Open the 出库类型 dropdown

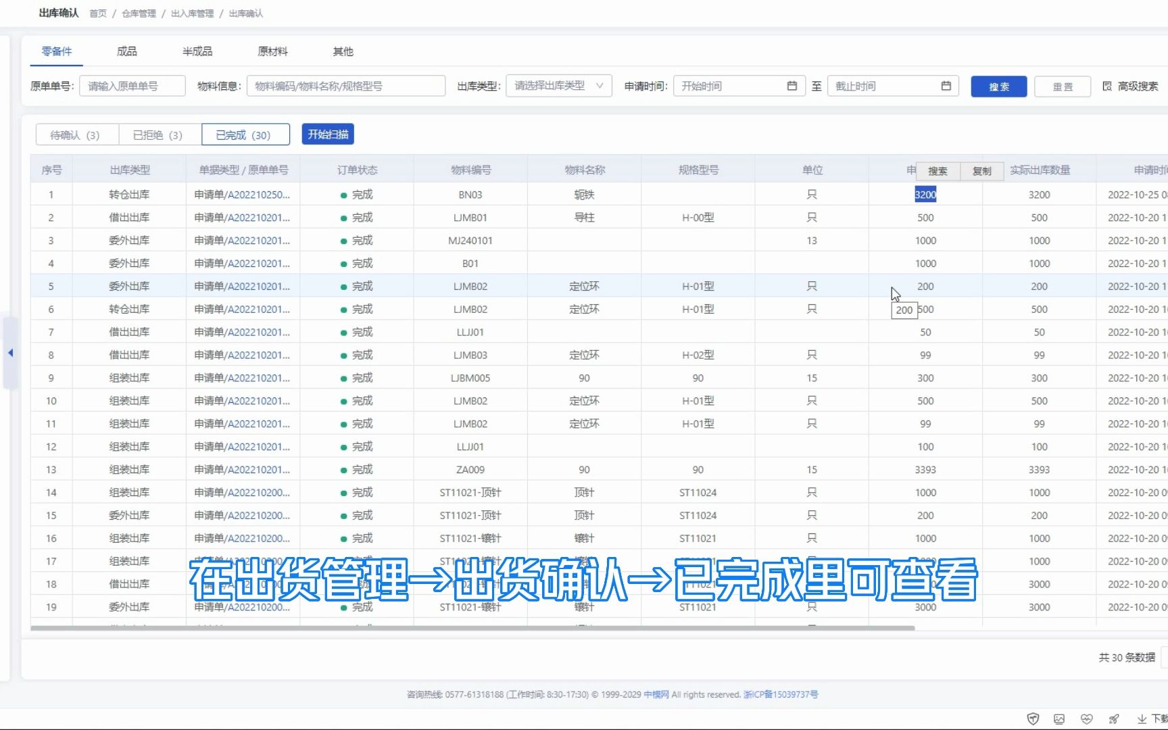[x=559, y=86]
